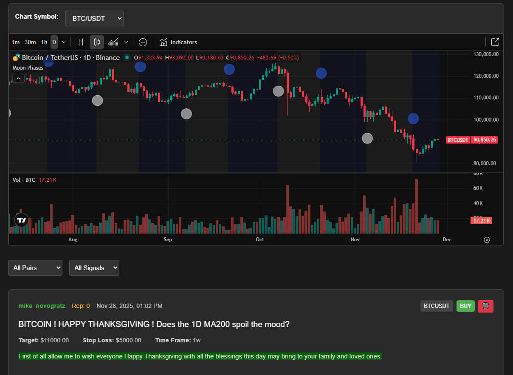Screen dimensions: 513x375
Task: Open the All Signals filter dropdown
Action: pyautogui.click(x=94, y=268)
